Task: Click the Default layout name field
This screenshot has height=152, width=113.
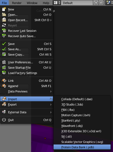Action: point(77,3)
